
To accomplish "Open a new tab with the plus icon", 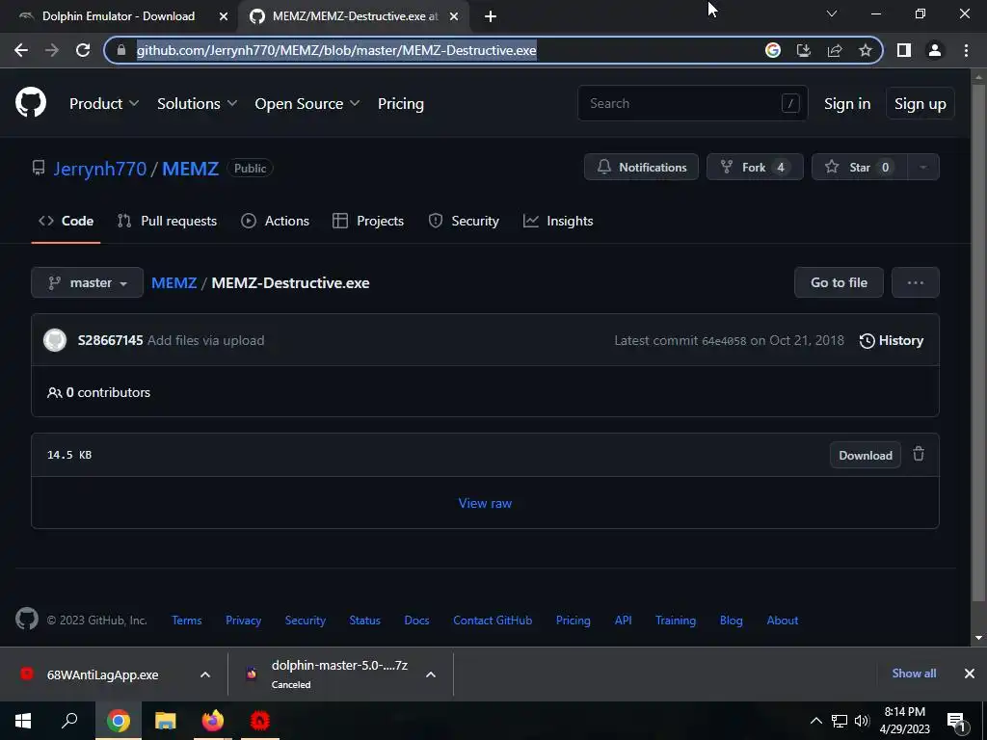I will click(x=491, y=16).
